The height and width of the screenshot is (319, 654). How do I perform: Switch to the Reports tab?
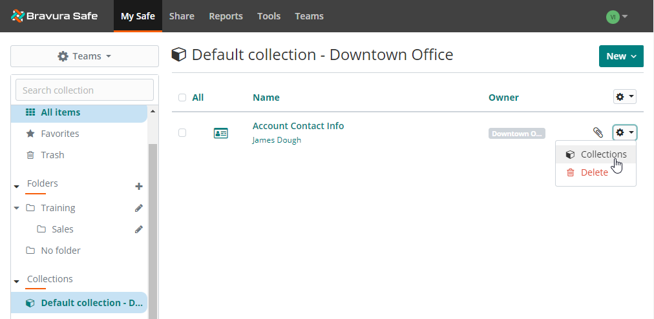click(226, 16)
